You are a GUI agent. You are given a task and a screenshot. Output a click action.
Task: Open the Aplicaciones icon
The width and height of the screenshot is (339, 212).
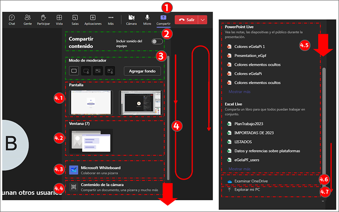click(x=93, y=18)
